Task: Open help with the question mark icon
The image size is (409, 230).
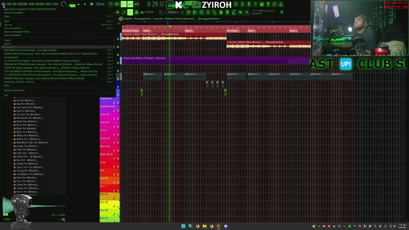Action: pos(255,4)
